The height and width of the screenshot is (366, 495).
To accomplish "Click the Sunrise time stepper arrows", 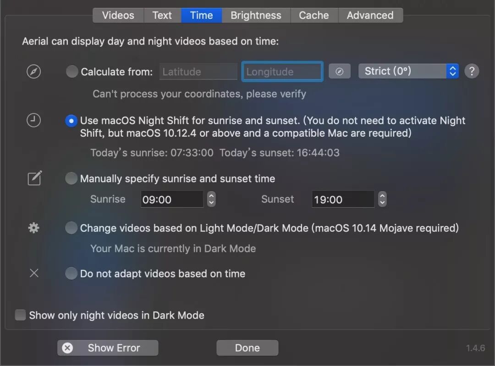I will click(211, 199).
